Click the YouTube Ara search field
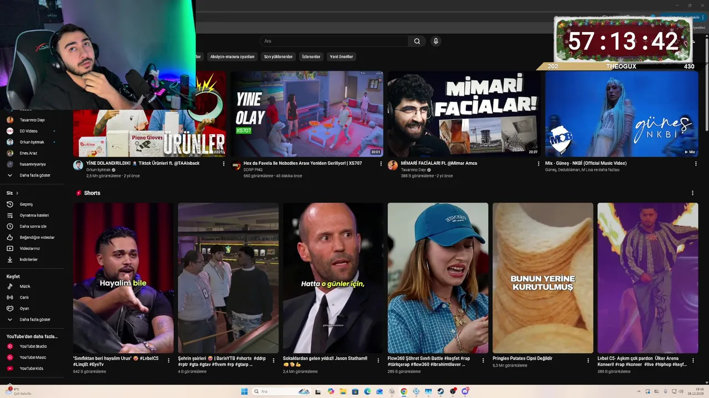 (335, 41)
